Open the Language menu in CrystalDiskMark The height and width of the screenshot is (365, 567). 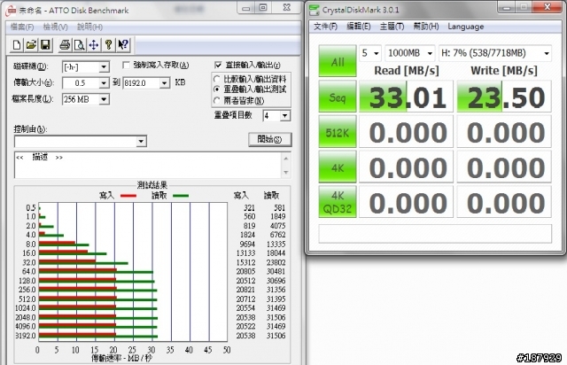[x=466, y=27]
